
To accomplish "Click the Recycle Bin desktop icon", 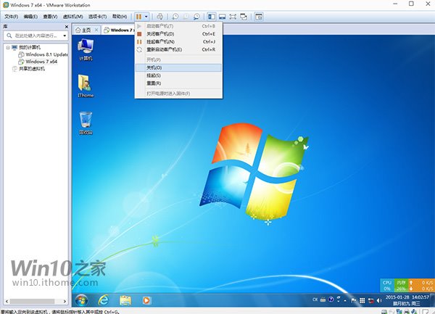I will click(86, 123).
